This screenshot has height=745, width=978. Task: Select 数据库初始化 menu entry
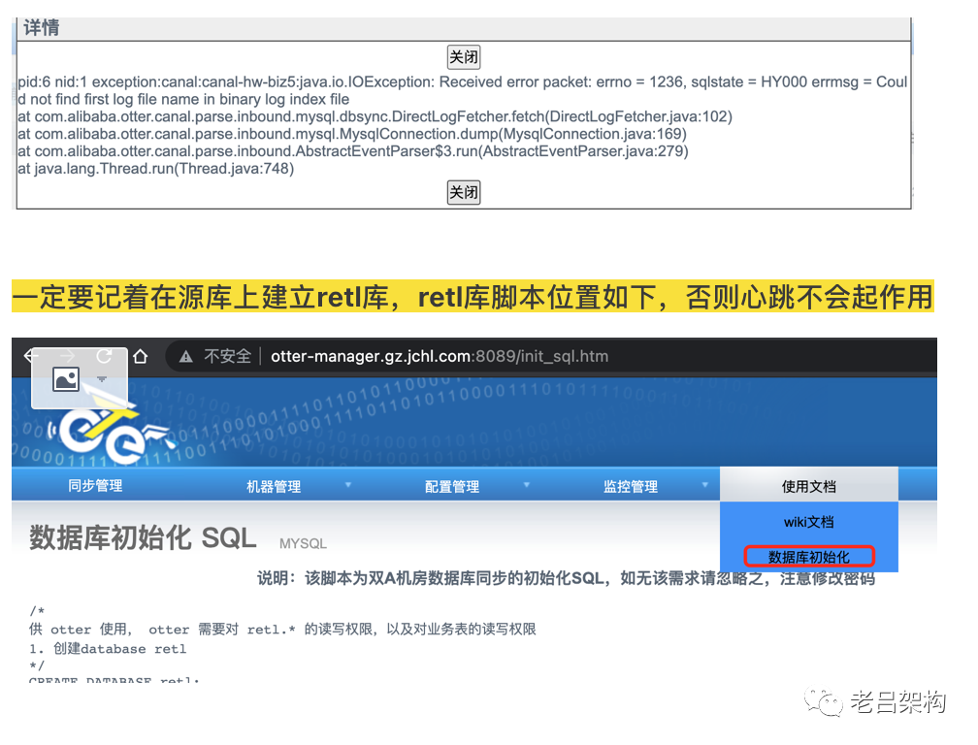pyautogui.click(x=809, y=557)
